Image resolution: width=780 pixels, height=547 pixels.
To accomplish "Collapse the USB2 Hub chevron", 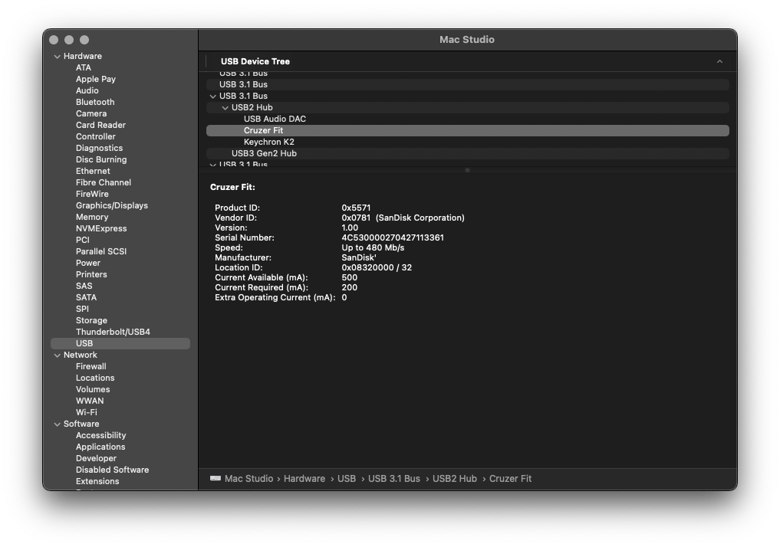I will 225,108.
